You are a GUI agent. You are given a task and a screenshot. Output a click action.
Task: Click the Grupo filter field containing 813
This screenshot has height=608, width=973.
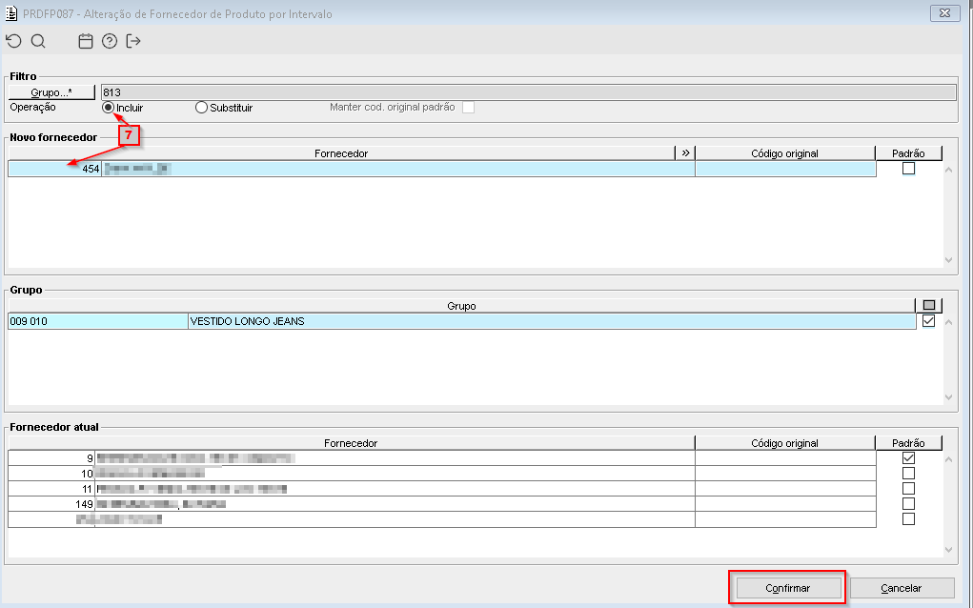click(528, 92)
